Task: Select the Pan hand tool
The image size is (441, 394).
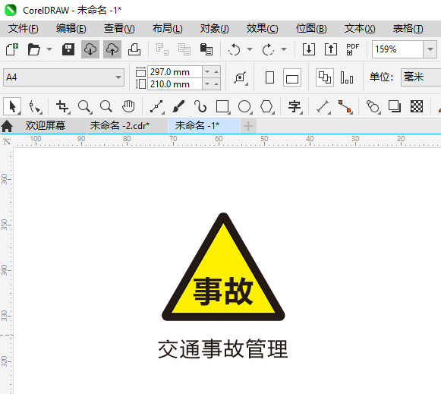Action: 128,106
